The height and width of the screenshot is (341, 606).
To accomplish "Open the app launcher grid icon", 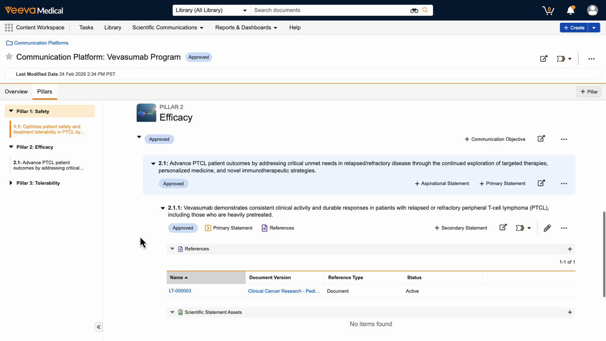I will tap(9, 27).
